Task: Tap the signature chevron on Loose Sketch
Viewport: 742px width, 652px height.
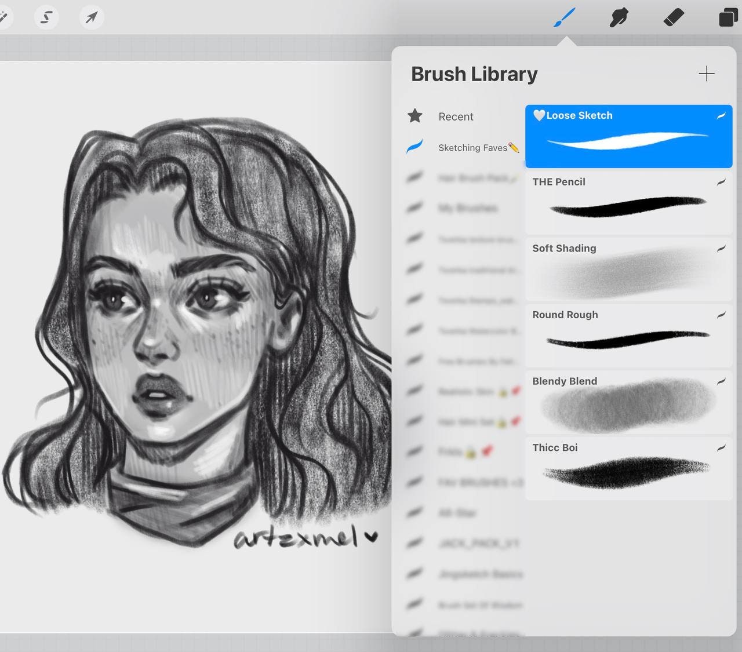Action: tap(721, 115)
